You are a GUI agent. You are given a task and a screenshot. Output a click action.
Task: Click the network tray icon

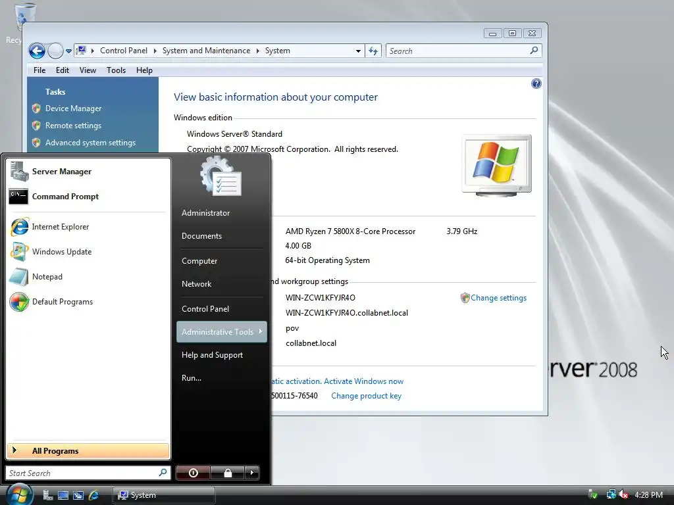611,494
